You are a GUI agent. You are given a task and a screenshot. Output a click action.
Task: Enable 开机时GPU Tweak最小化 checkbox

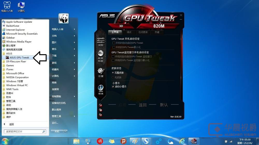coord(114,47)
